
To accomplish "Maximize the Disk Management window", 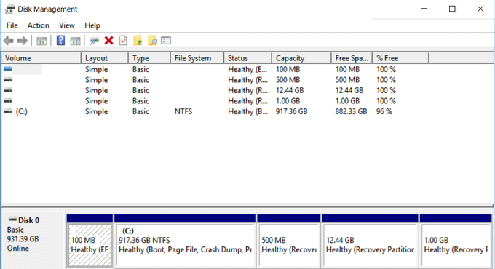I will pos(452,9).
